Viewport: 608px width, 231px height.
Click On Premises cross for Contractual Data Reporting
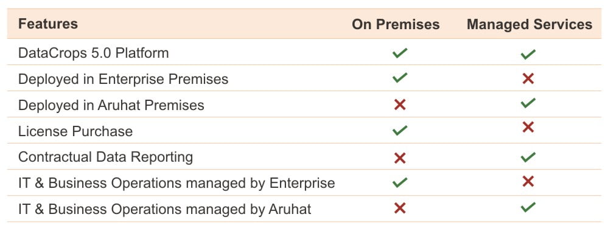click(400, 157)
